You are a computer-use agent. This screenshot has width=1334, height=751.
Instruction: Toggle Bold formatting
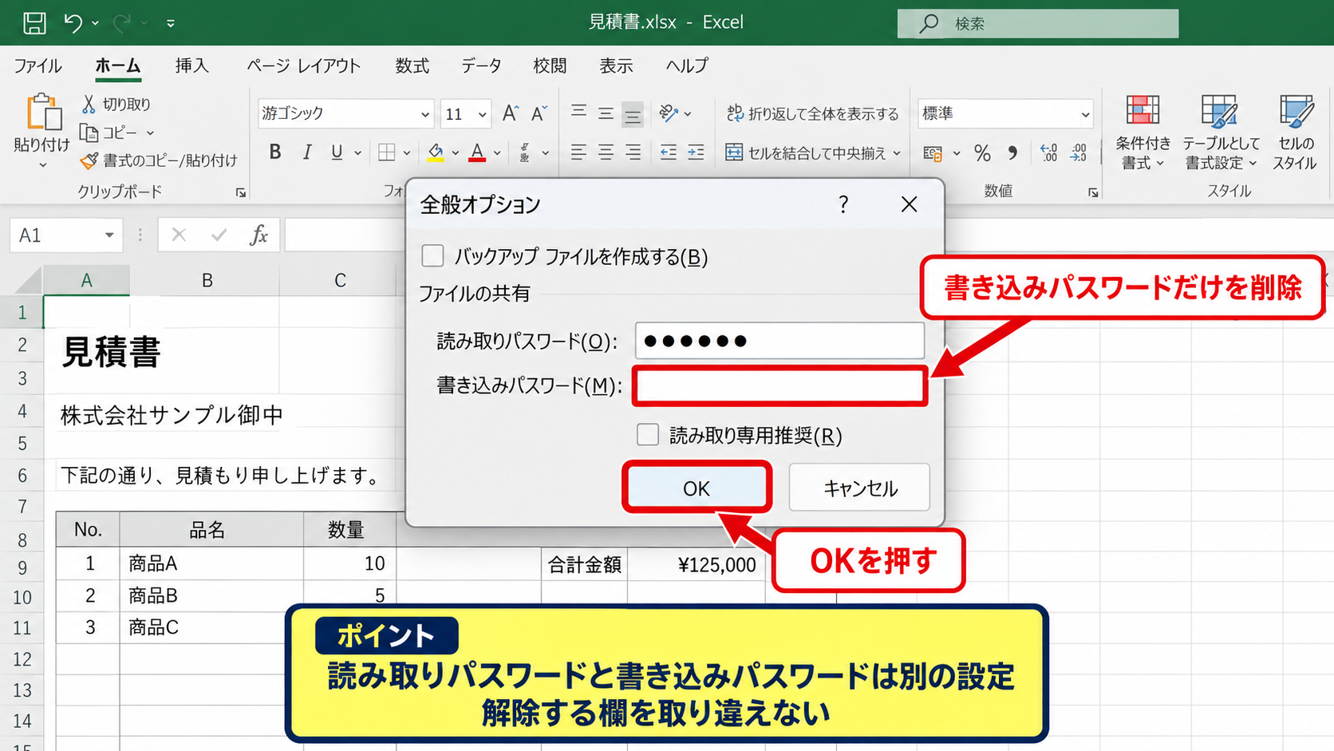tap(275, 152)
